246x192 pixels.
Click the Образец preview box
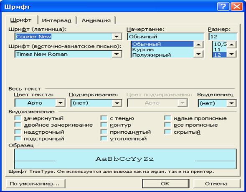(x=125, y=159)
